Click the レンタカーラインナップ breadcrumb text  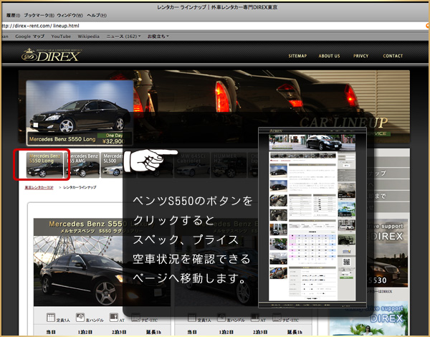click(x=80, y=187)
